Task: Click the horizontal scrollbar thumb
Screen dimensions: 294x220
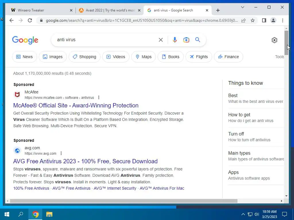Action: [124, 201]
